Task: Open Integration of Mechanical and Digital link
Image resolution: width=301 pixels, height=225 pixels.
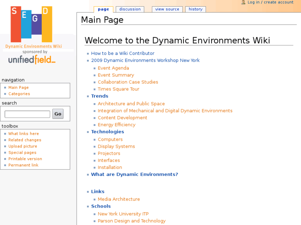Action: tap(165, 111)
